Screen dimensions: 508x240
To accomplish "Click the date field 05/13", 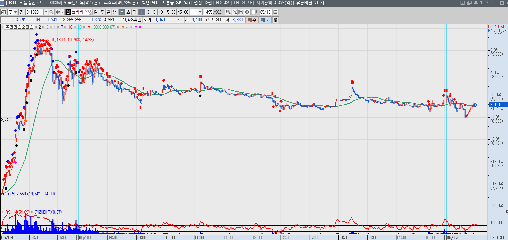I will [266, 12].
